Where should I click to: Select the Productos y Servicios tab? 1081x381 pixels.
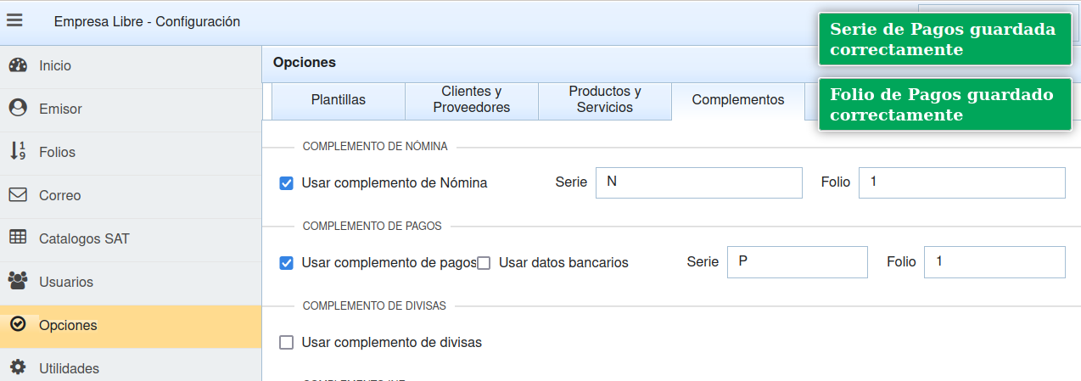[x=604, y=100]
